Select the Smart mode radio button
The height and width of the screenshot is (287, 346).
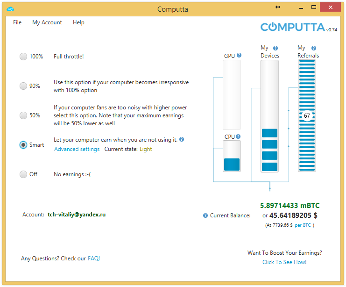point(23,145)
